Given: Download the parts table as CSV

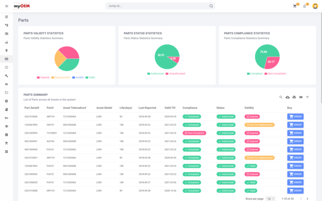Looking at the screenshot, I should pos(288,97).
